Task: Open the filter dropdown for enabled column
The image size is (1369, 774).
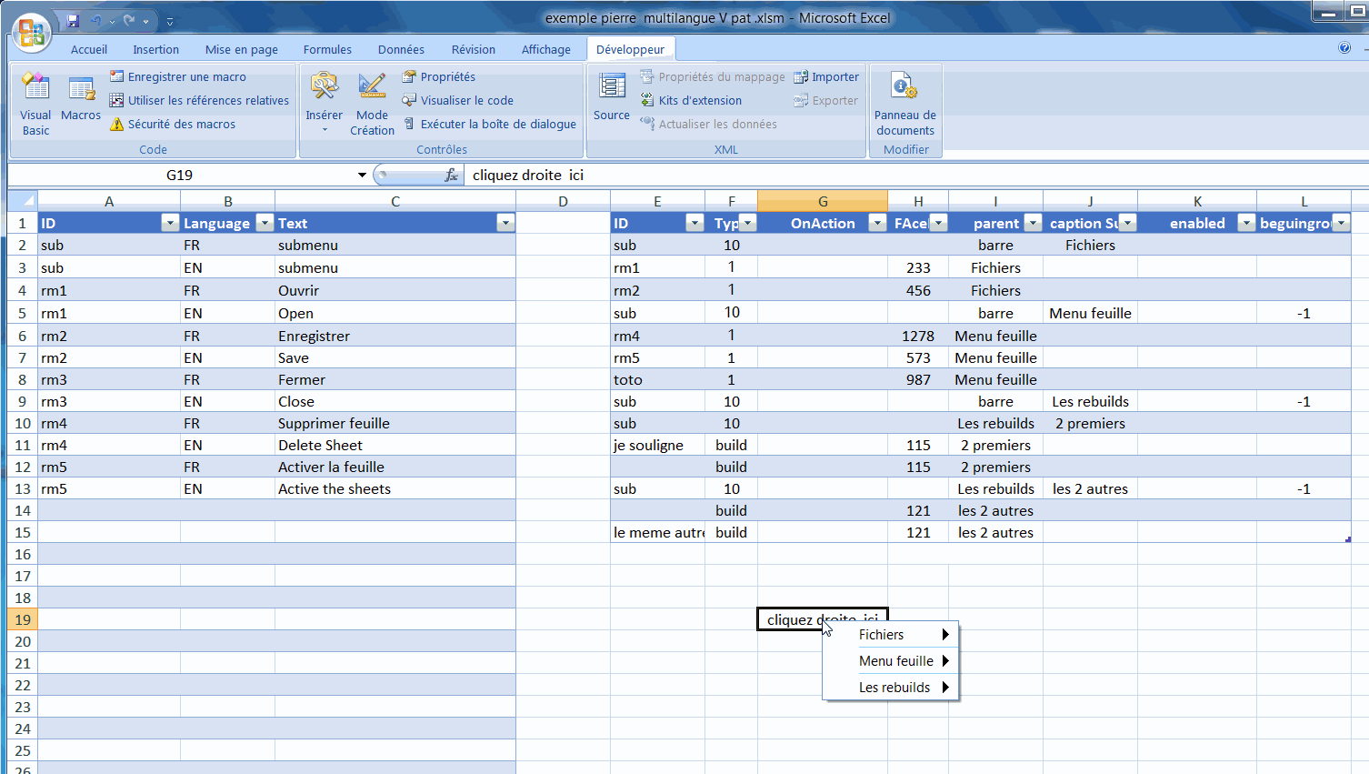Action: click(1246, 223)
